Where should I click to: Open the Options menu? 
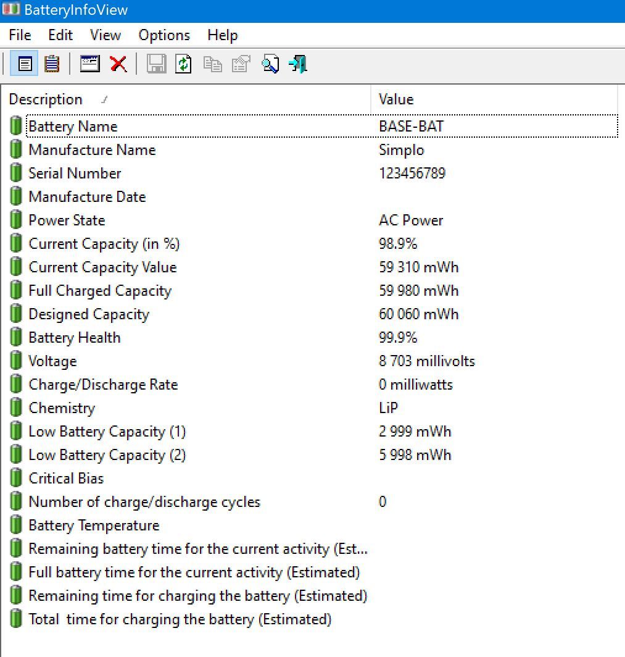tap(164, 35)
